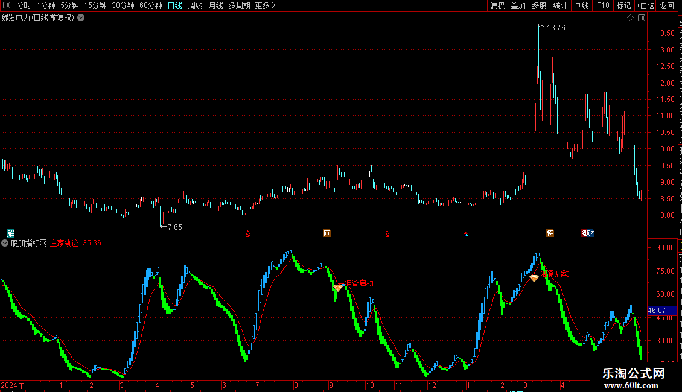Click the blue-red up arrow marker
The width and height of the screenshot is (682, 392).
tap(467, 234)
